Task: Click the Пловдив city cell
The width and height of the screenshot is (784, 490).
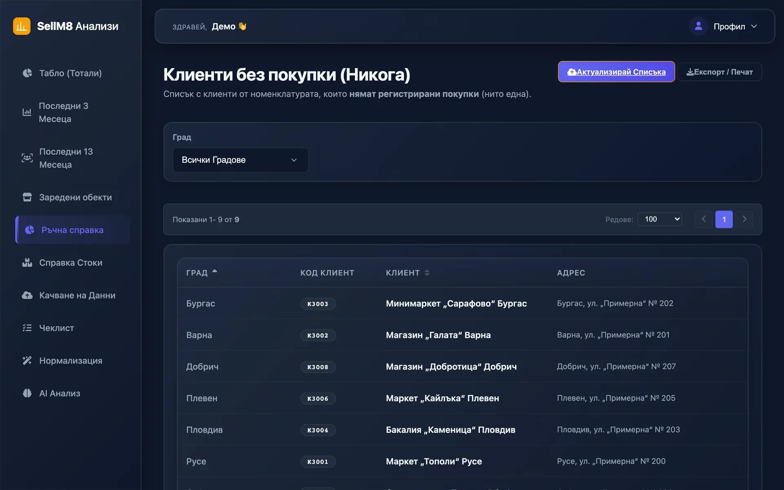Action: [204, 430]
